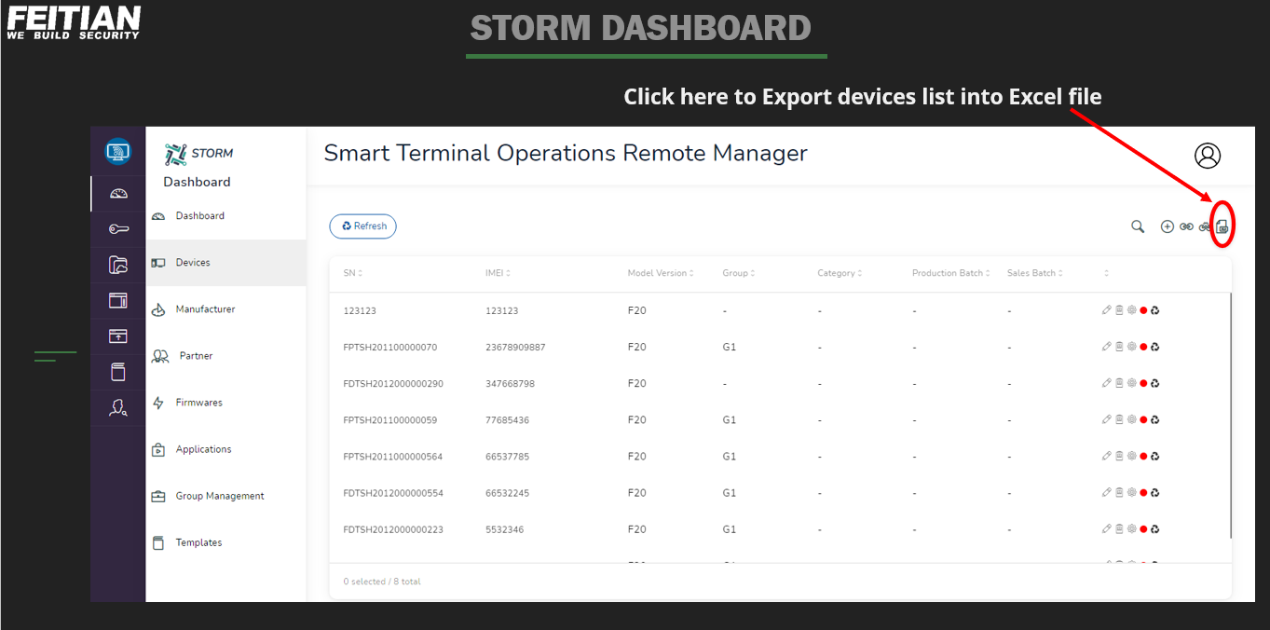Viewport: 1270px width, 630px height.
Task: Click red status dot in FPTSH201100000059 row
Action: click(1143, 419)
